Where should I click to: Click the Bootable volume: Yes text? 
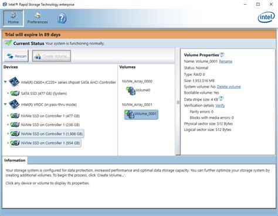pyautogui.click(x=201, y=92)
